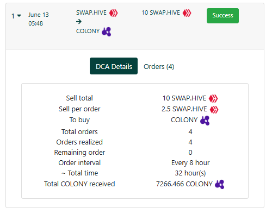Click the SWAP.HIVE token label in pair column

(91, 12)
